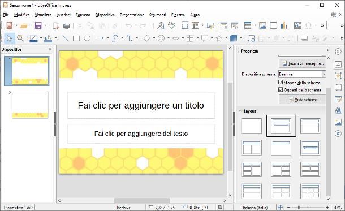Select slide 2 thumbnail
Image resolution: width=345 pixels, height=211 pixels.
click(x=30, y=104)
